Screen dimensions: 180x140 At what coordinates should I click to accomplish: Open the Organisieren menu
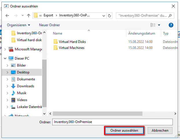(18, 25)
